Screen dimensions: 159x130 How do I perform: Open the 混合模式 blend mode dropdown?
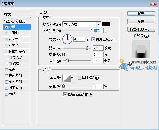81,24
